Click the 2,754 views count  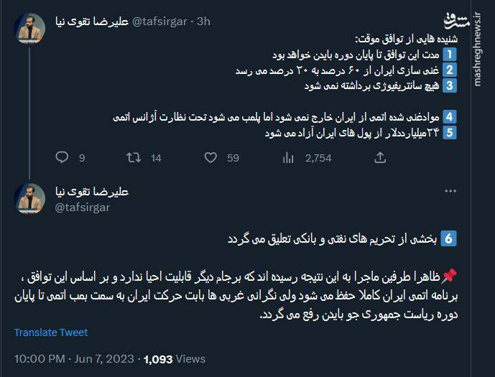[318, 158]
